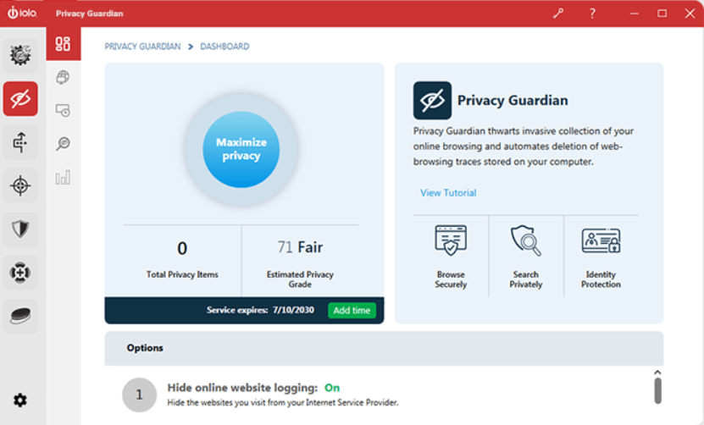Open the magnifier search privacy tab icon

point(63,144)
